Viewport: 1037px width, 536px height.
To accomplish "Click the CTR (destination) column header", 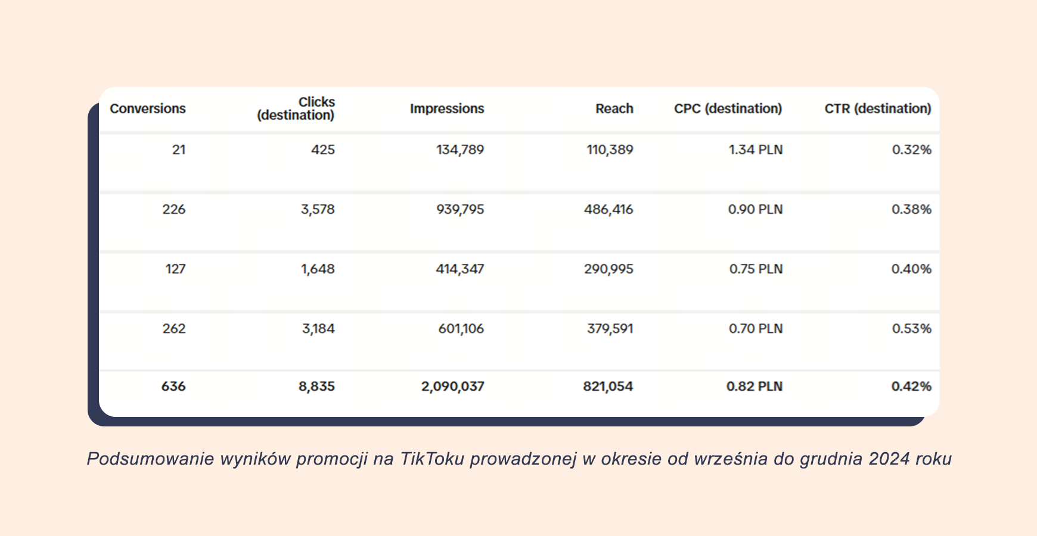I will click(877, 109).
